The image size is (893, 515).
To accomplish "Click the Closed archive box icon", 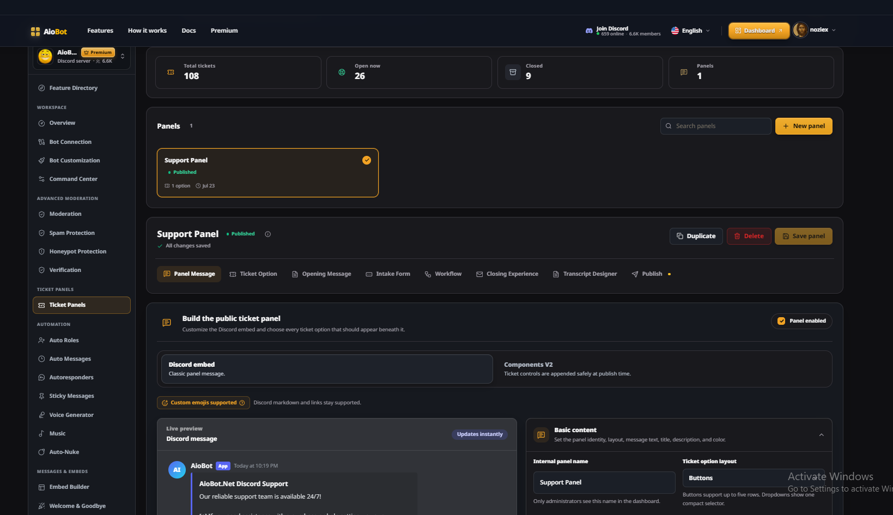I will click(513, 72).
